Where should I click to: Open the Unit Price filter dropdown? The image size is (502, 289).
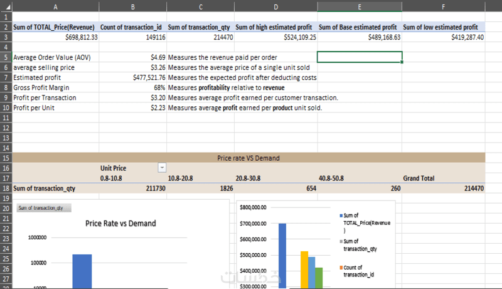coord(163,168)
